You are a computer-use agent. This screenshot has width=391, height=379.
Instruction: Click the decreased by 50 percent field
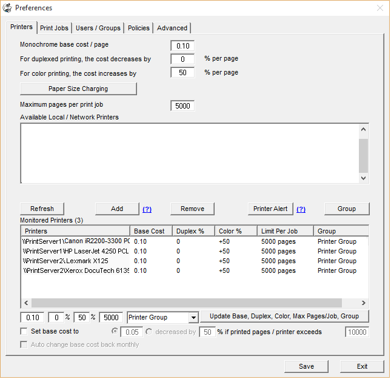point(207,332)
